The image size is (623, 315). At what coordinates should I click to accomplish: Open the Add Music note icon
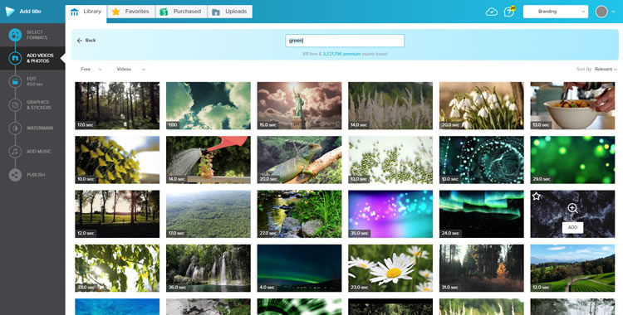[x=15, y=152]
